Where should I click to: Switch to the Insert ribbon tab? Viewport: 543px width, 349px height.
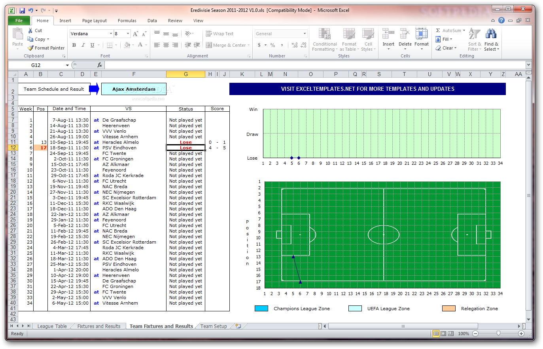click(x=65, y=21)
